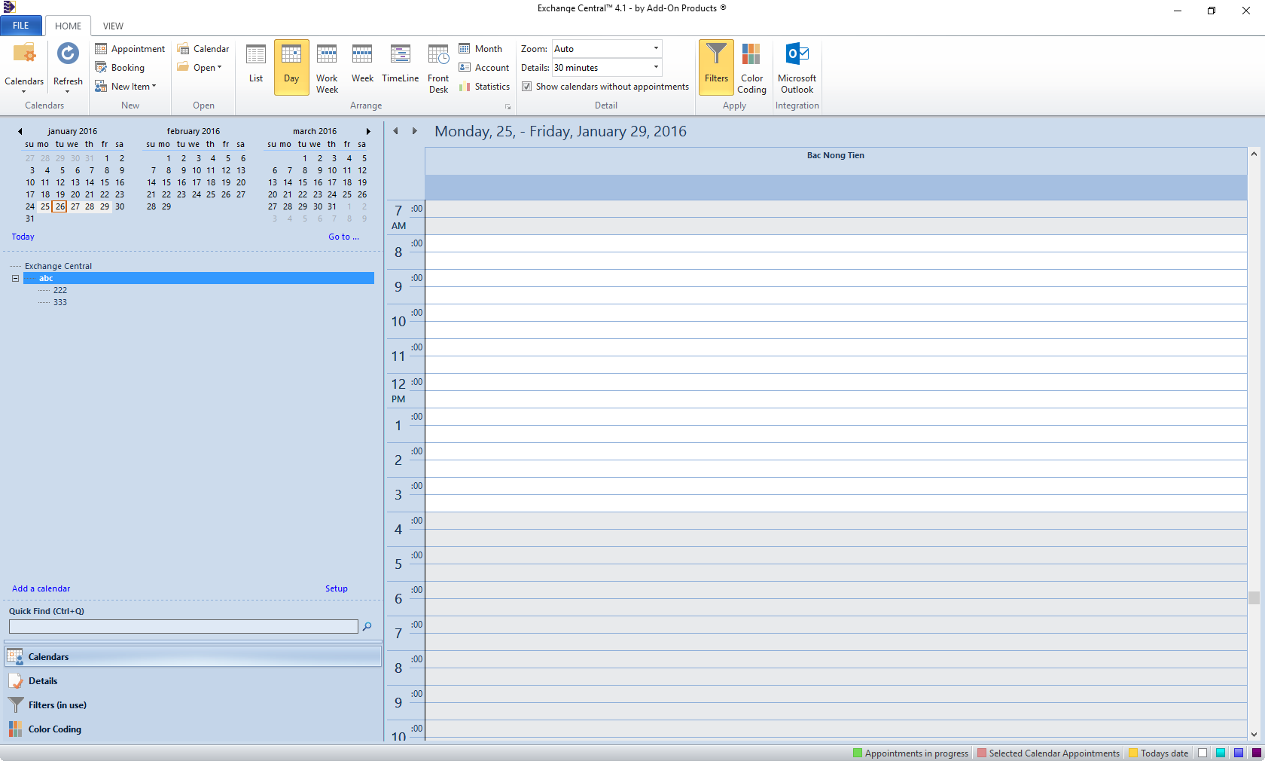Open the Front Desk view
This screenshot has width=1265, height=761.
point(438,67)
